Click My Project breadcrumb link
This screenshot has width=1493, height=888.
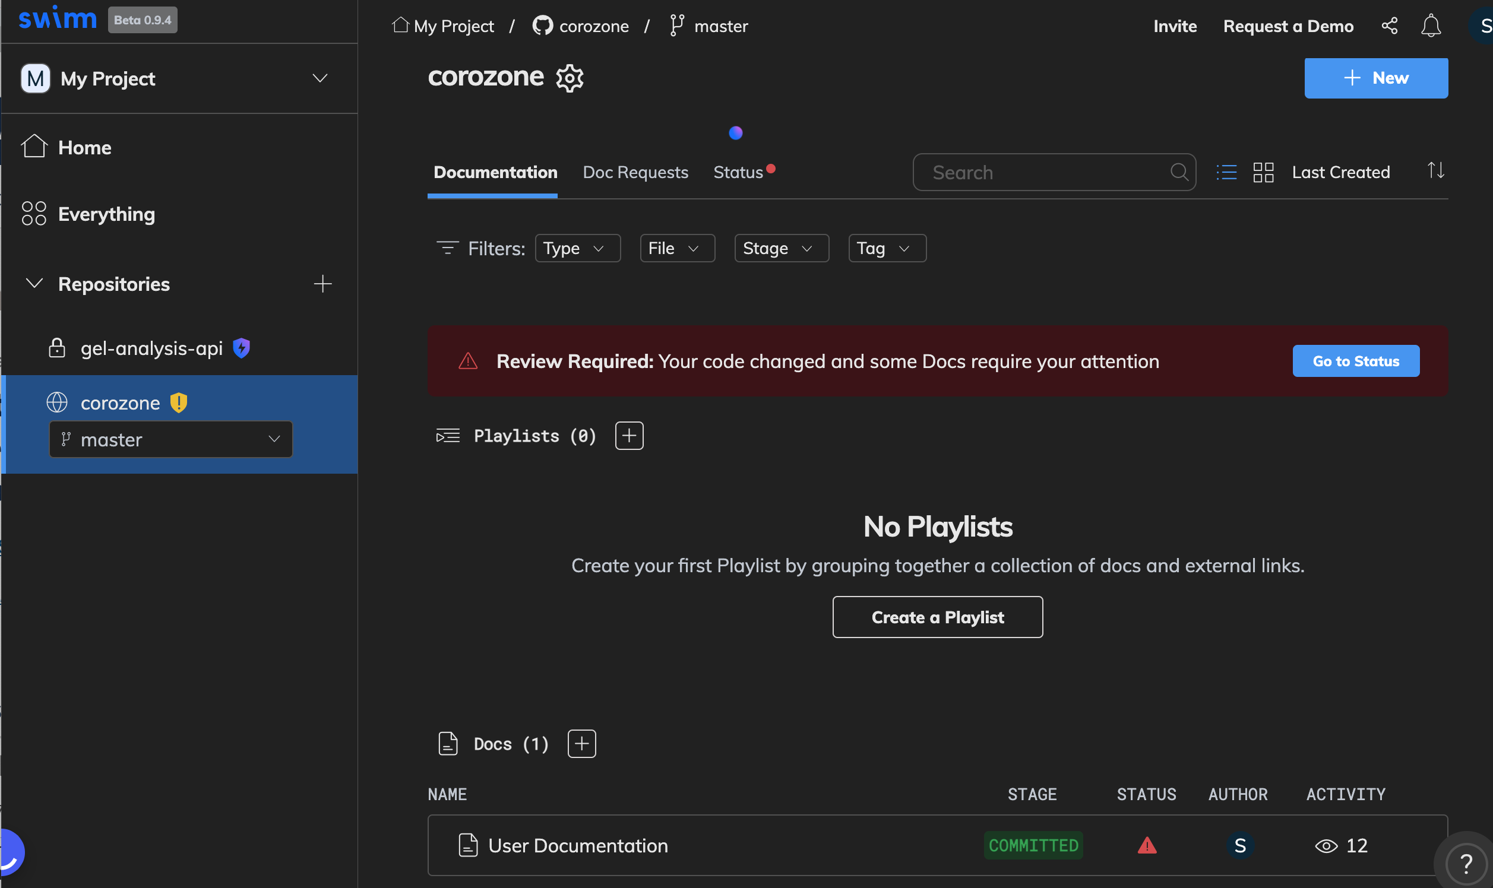click(454, 26)
